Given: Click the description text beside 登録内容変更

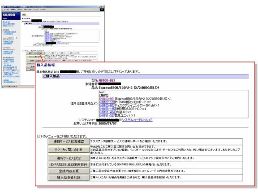Looking at the screenshot, I should point(138,171).
